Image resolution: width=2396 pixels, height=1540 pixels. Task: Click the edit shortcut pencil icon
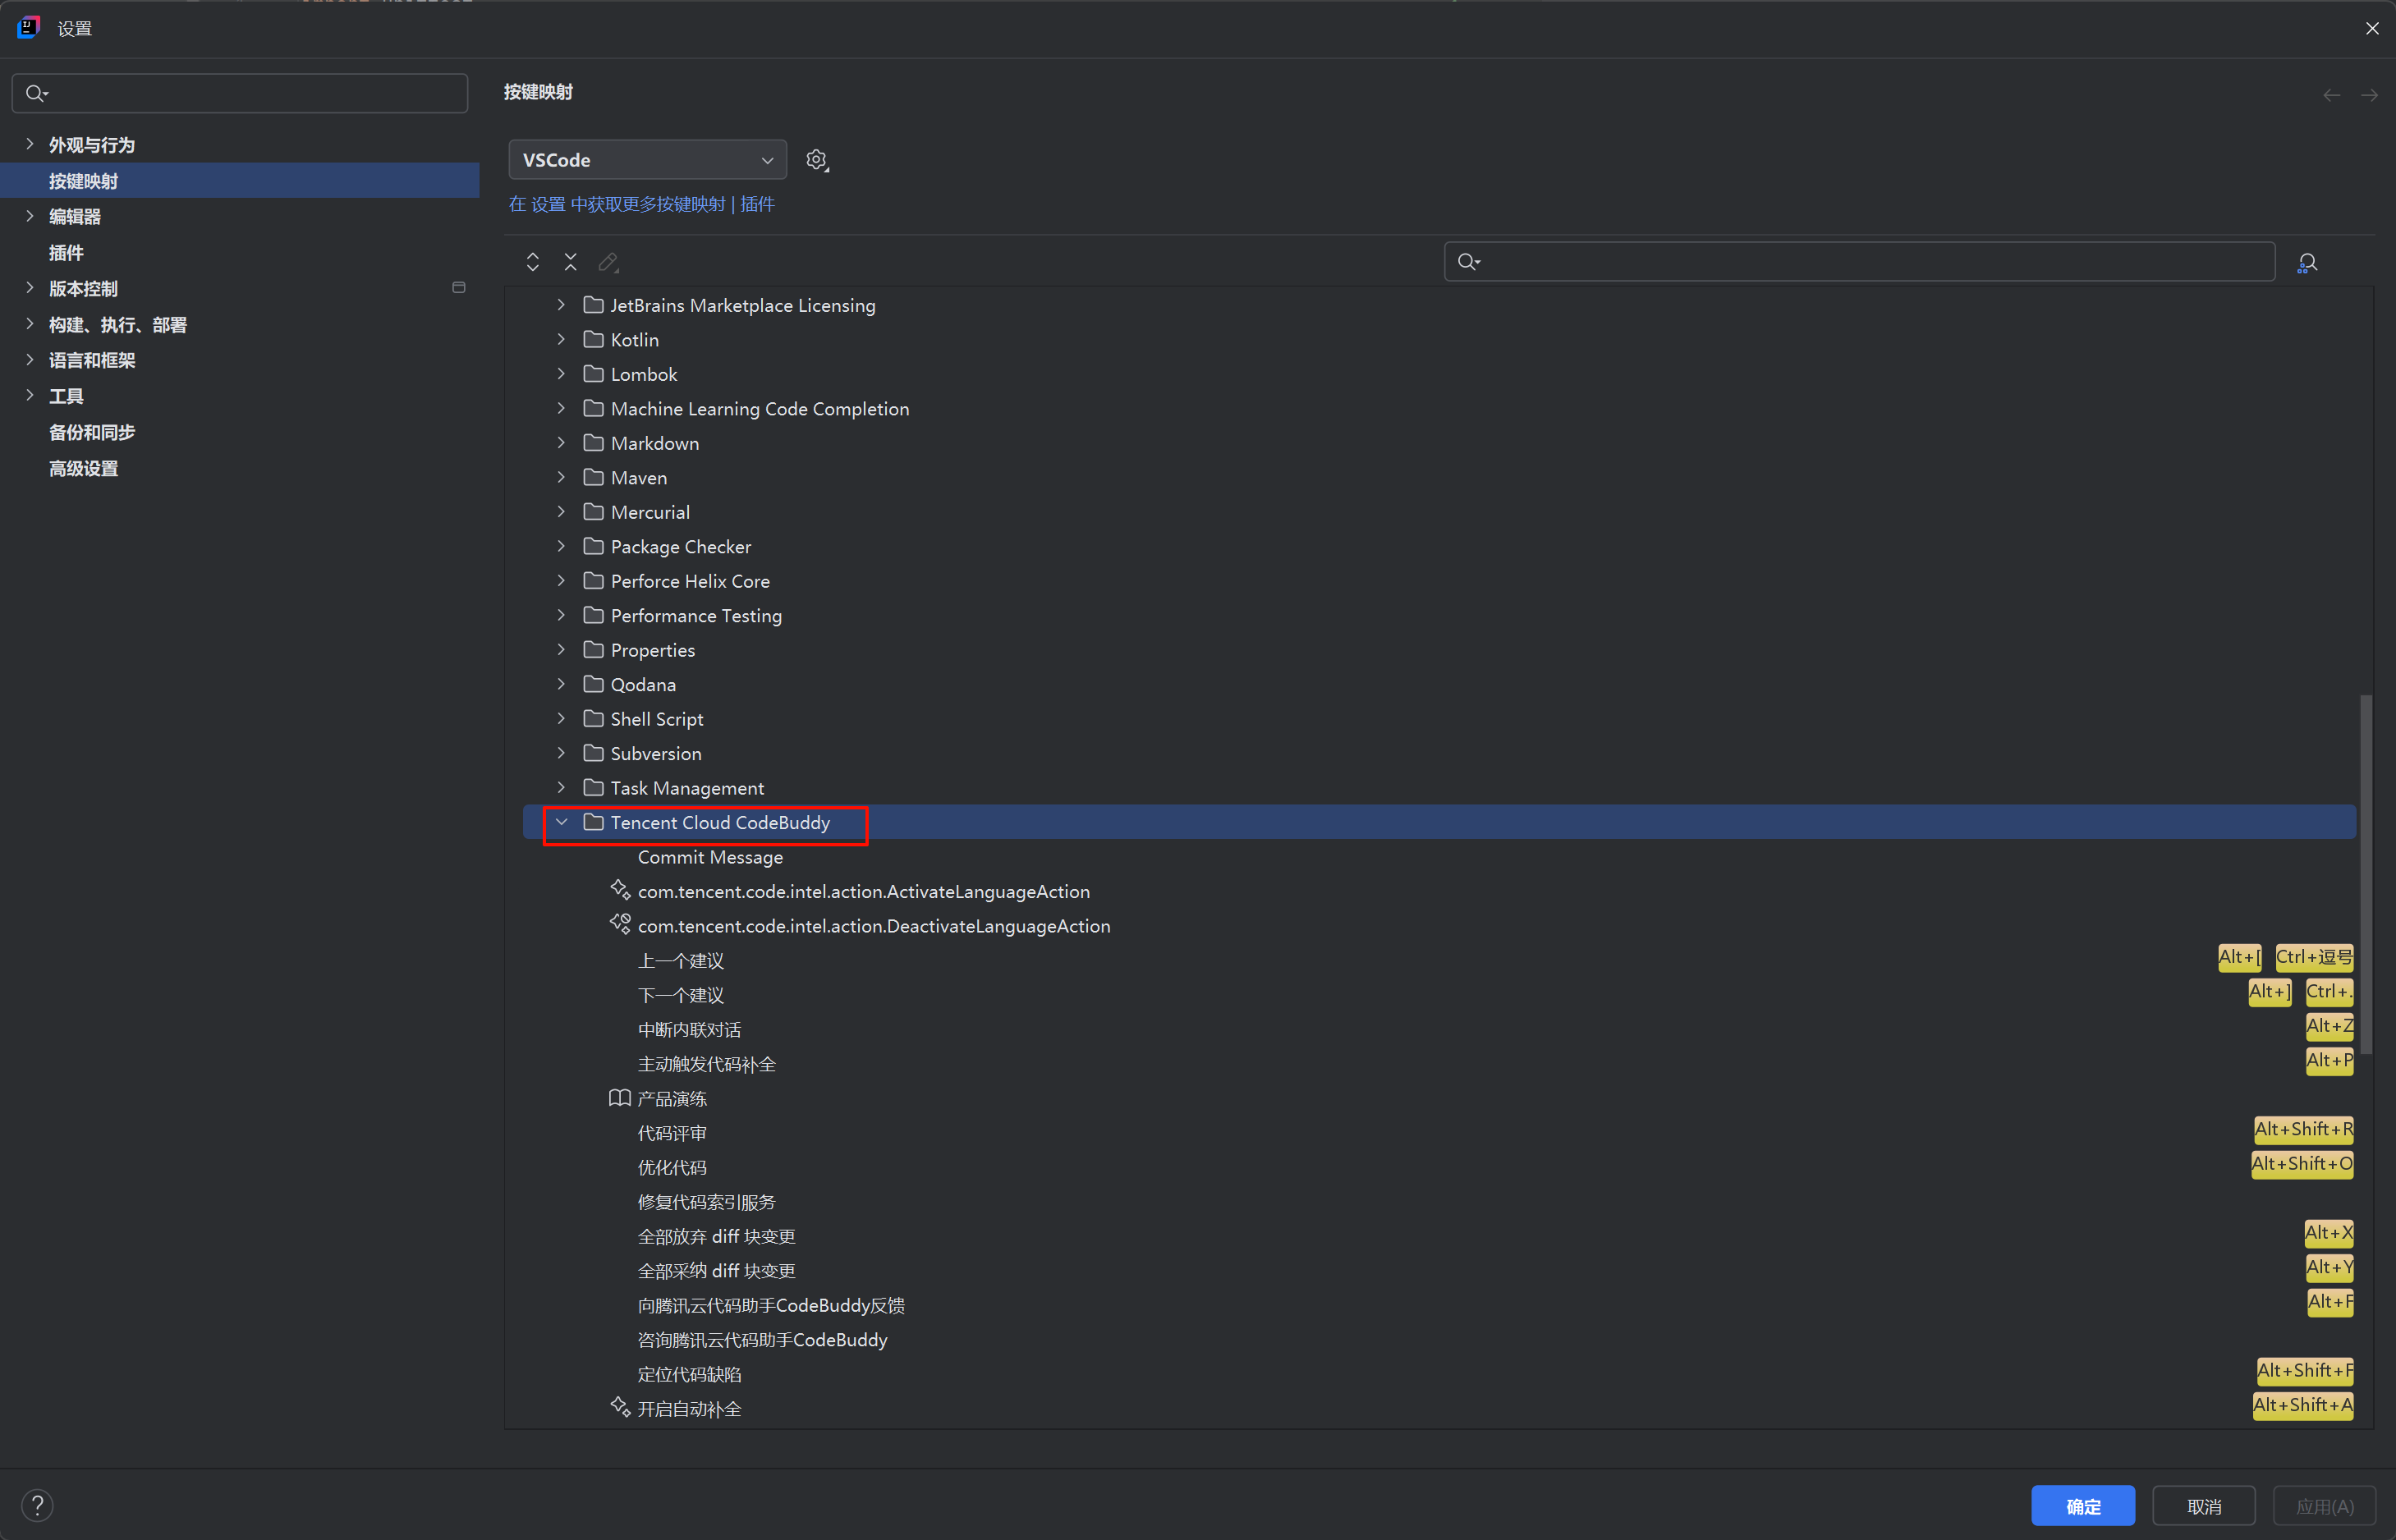pyautogui.click(x=608, y=262)
